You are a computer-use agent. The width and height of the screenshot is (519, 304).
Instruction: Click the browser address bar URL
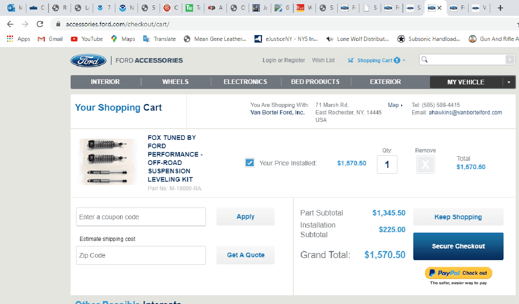tap(118, 24)
